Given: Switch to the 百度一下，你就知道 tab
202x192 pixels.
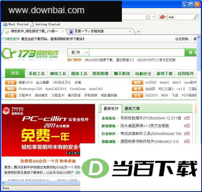Looking at the screenshot, I should (89, 31).
